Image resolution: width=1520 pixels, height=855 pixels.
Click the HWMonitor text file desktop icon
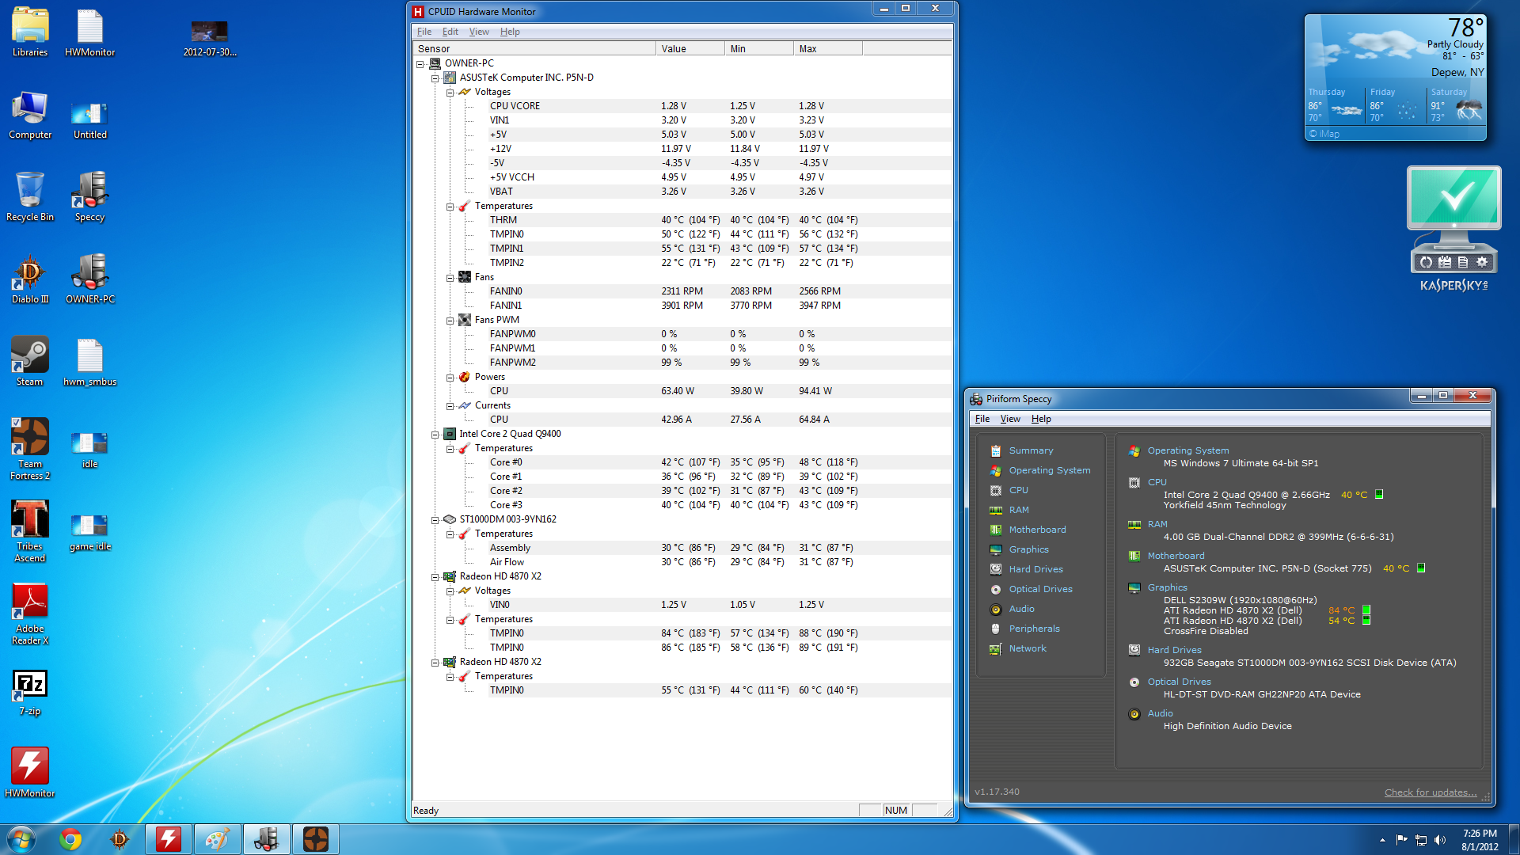click(x=89, y=33)
